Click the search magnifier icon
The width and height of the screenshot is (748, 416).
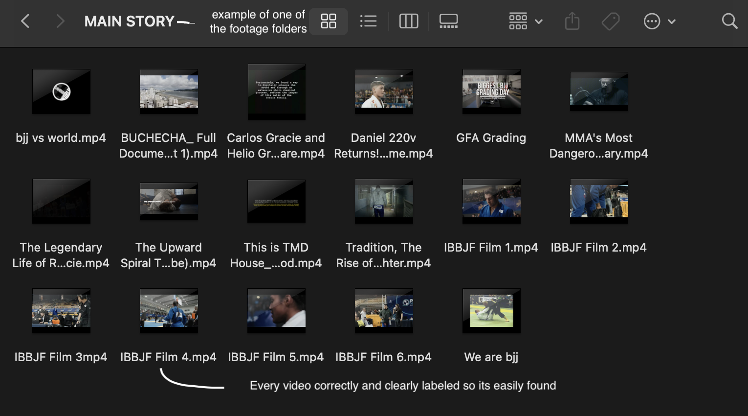click(729, 21)
